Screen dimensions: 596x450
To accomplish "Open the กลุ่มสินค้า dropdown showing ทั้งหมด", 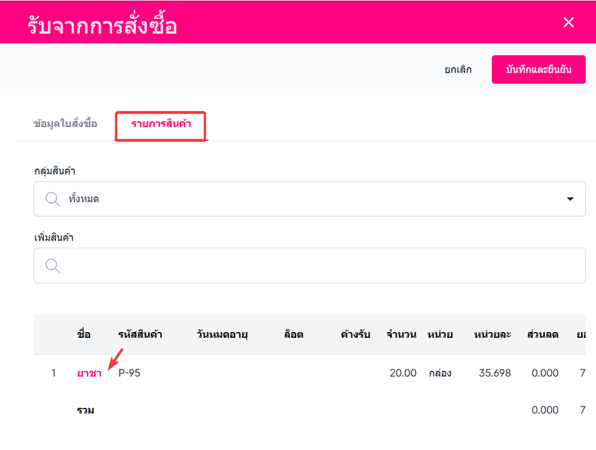I will [x=310, y=198].
